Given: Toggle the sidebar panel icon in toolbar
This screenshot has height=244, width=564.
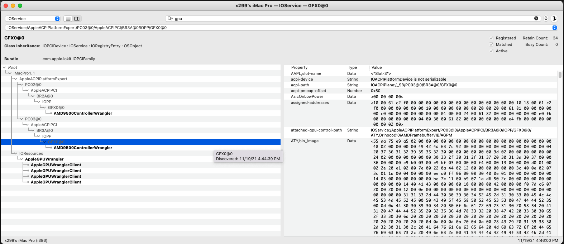Looking at the screenshot, I should (x=554, y=19).
